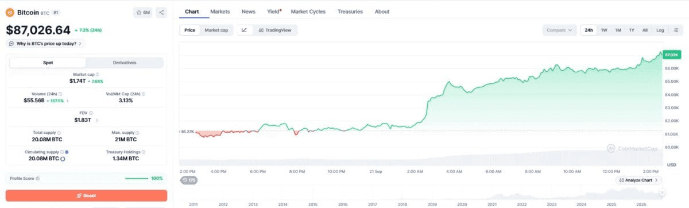Viewport: 689px width, 208px height.
Task: Expand Why is BTC's price up today
Action: (x=46, y=43)
